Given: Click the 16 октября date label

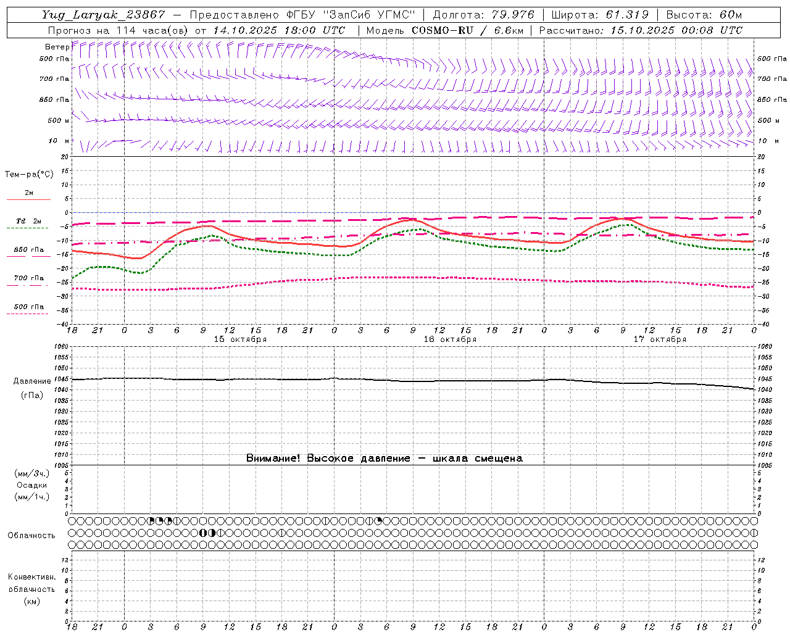Looking at the screenshot, I should pyautogui.click(x=450, y=339).
